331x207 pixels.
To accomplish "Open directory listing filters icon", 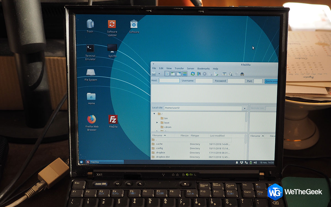I will (225, 74).
